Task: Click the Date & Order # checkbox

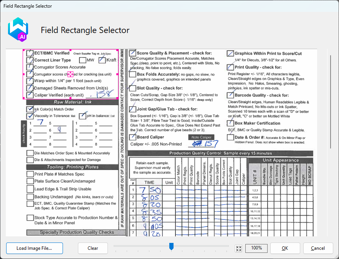Action: 230,137
